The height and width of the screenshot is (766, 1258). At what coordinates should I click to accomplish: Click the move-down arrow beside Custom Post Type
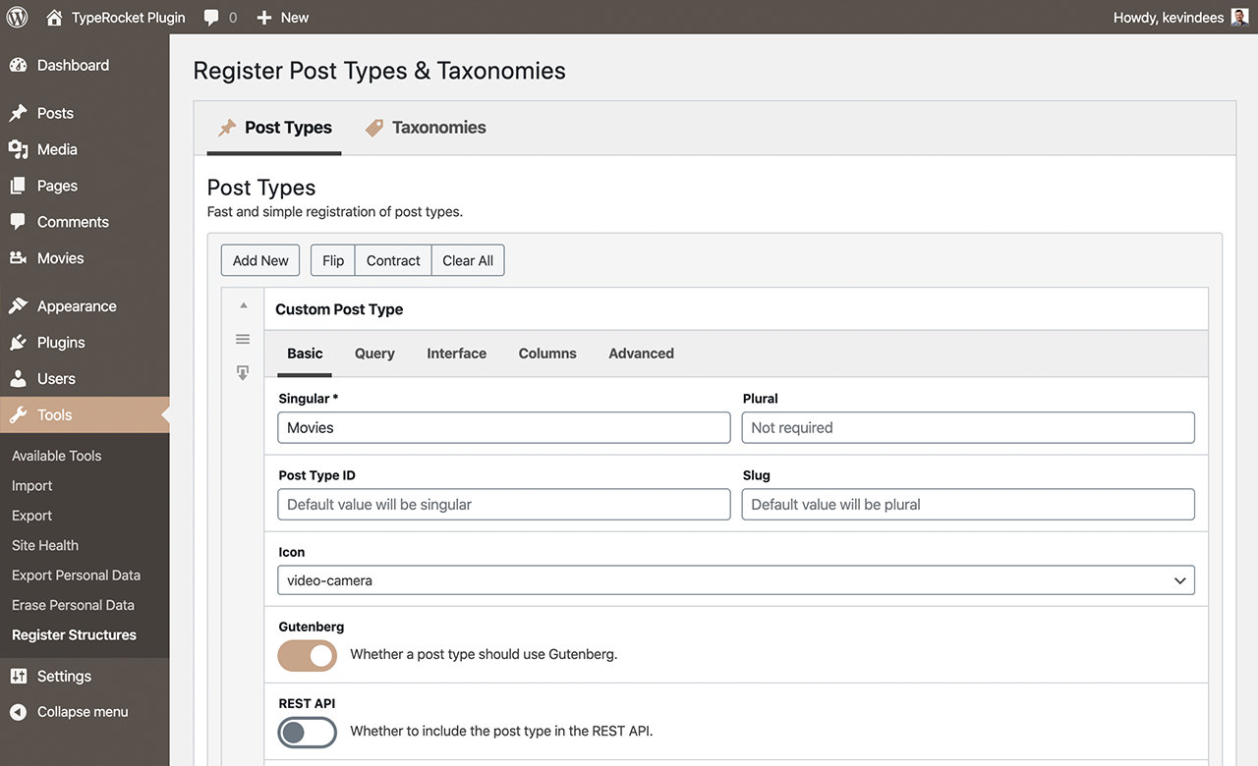pyautogui.click(x=243, y=371)
